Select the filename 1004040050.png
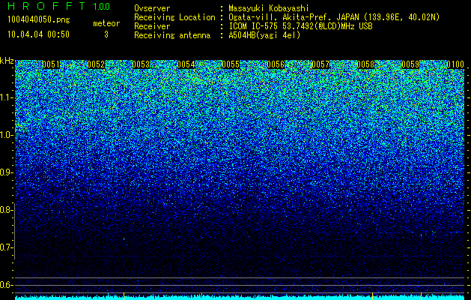The image size is (471, 300). coord(39,19)
